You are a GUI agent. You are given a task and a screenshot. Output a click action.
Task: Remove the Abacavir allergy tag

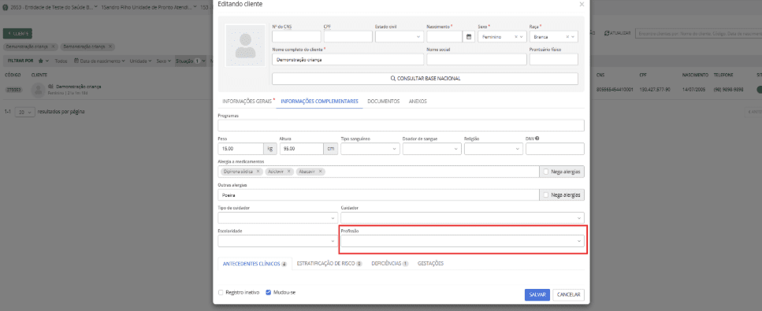[320, 172]
